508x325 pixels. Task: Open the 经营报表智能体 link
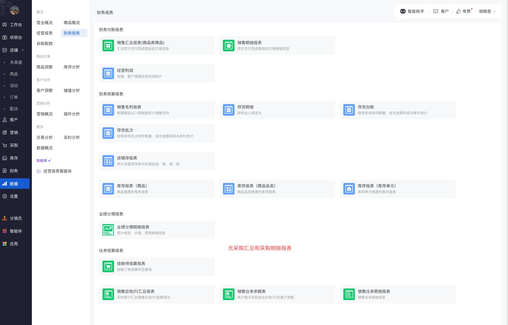(57, 171)
